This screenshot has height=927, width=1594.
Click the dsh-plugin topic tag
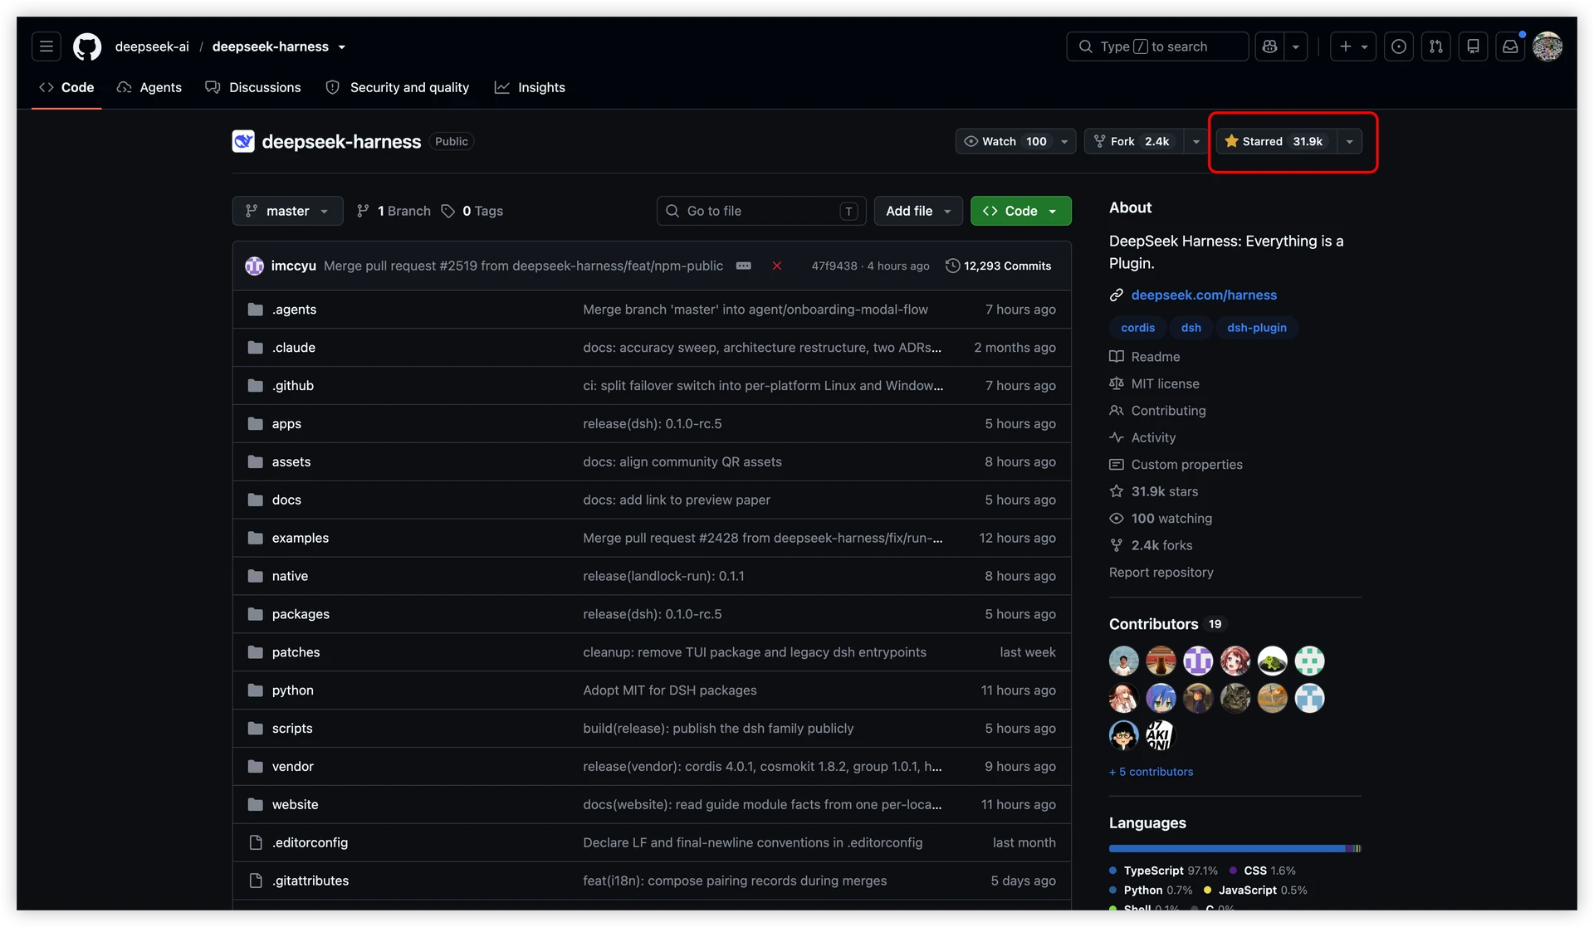[x=1257, y=328]
